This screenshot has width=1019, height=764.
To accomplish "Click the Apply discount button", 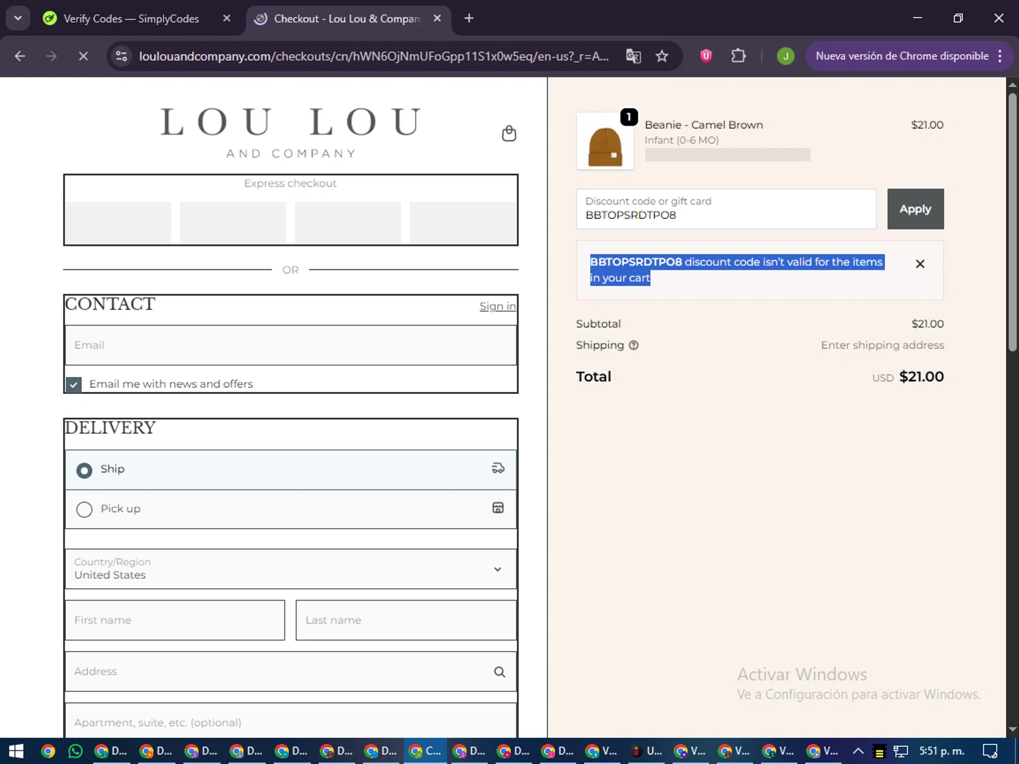I will tap(915, 209).
